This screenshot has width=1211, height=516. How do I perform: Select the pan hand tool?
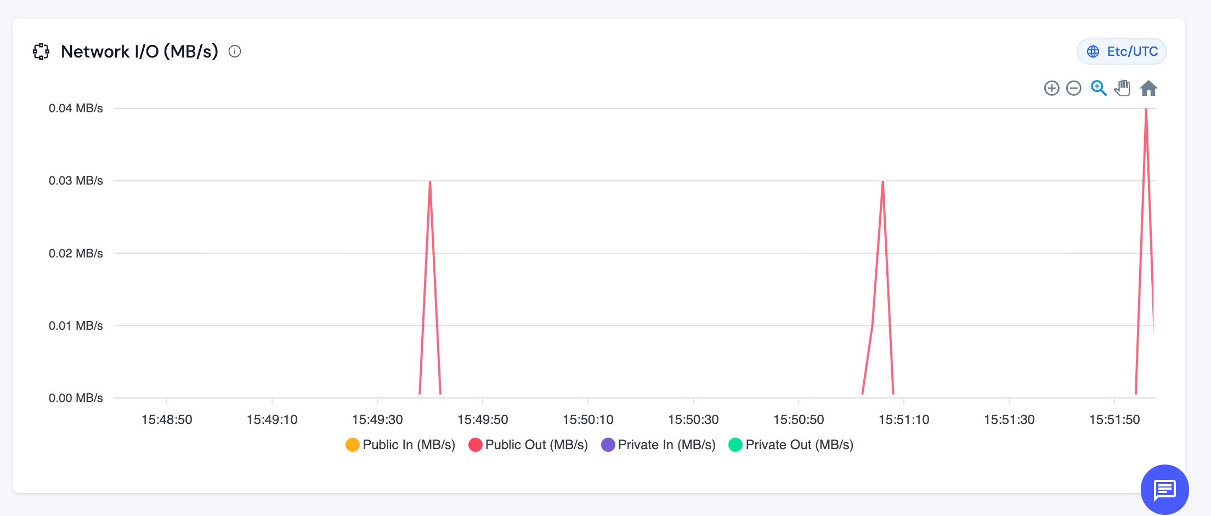(x=1122, y=88)
